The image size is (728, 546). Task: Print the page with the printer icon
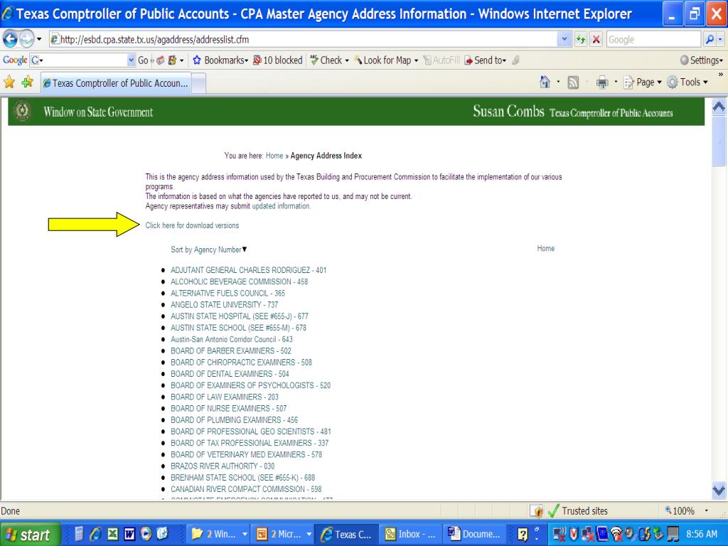pyautogui.click(x=602, y=82)
